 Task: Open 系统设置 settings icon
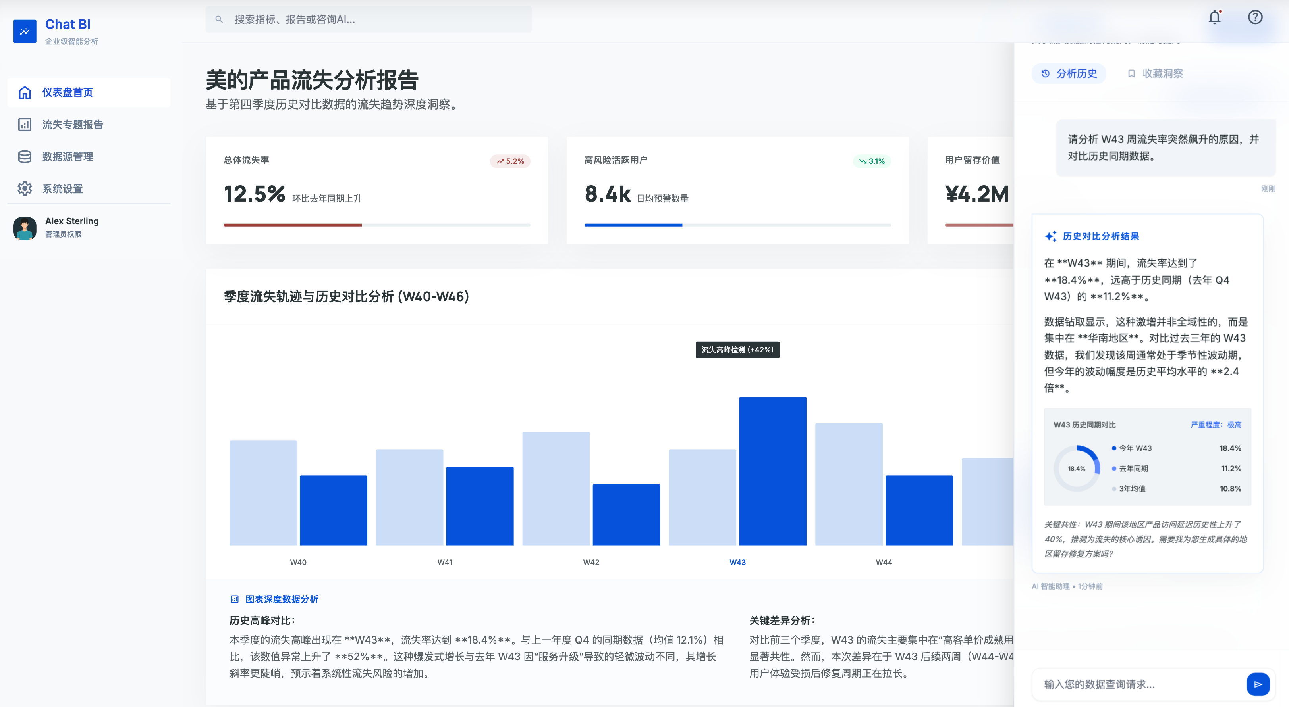(x=25, y=188)
